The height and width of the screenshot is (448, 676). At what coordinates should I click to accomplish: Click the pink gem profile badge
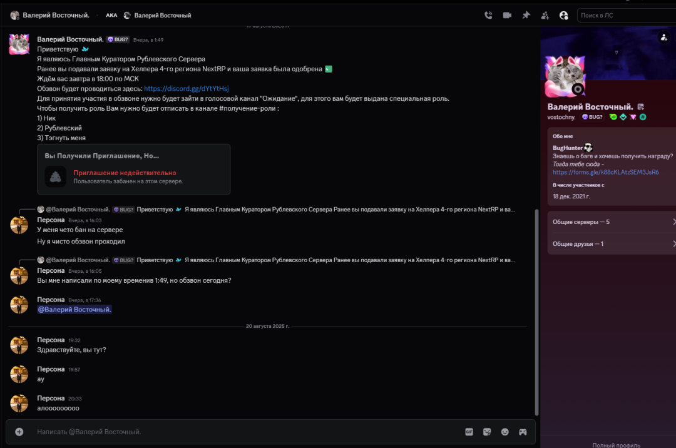point(633,117)
